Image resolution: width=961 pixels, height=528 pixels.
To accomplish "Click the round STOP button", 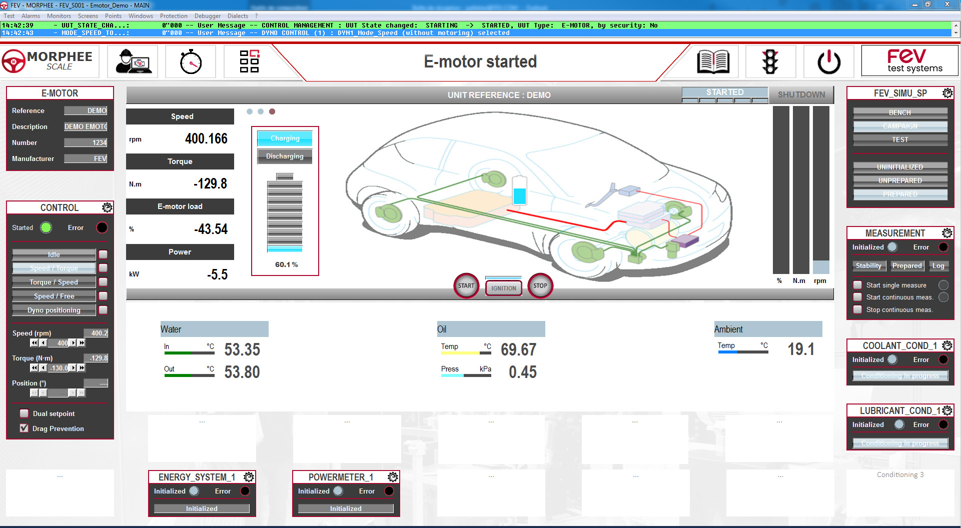I will tap(540, 286).
